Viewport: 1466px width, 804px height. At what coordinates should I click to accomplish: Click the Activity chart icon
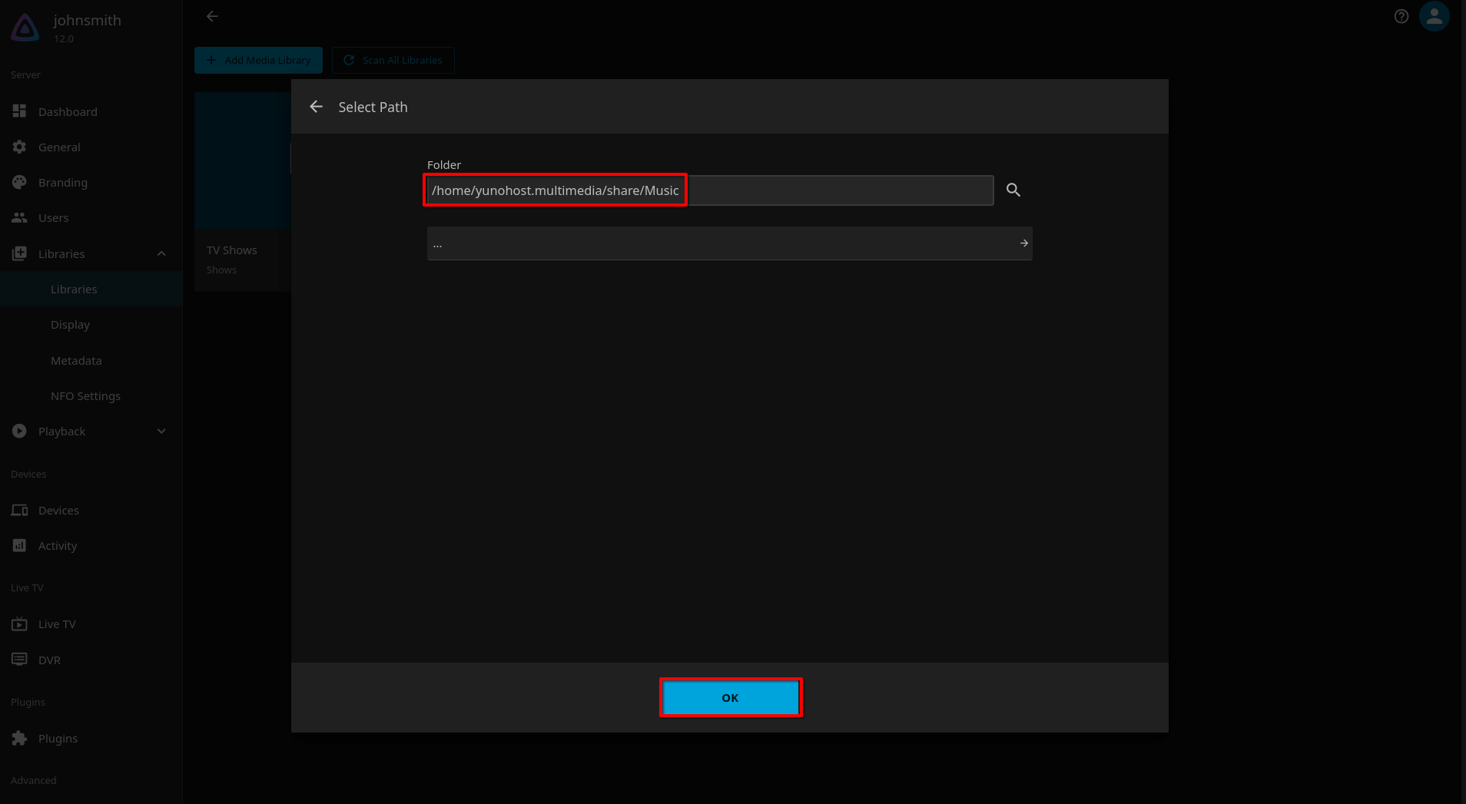19,545
